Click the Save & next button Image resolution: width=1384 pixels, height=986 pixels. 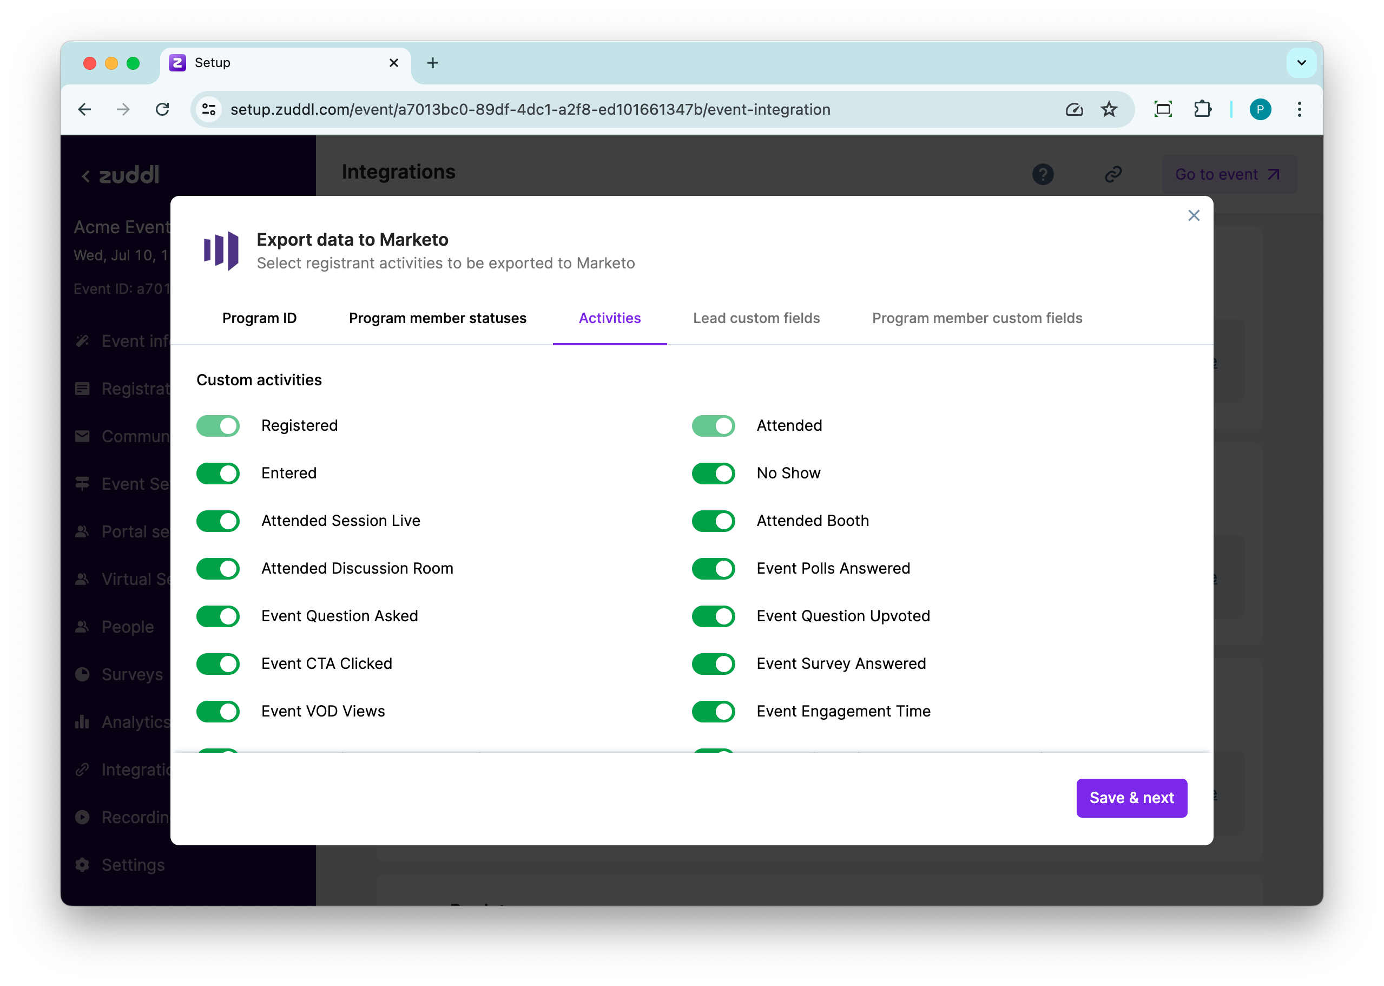[1131, 798]
